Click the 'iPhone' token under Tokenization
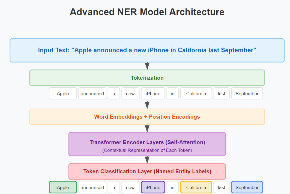This screenshot has width=290, height=194. pyautogui.click(x=153, y=94)
